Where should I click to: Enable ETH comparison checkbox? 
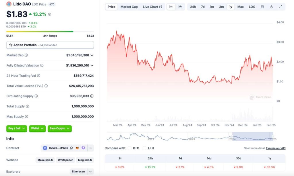pos(144,148)
